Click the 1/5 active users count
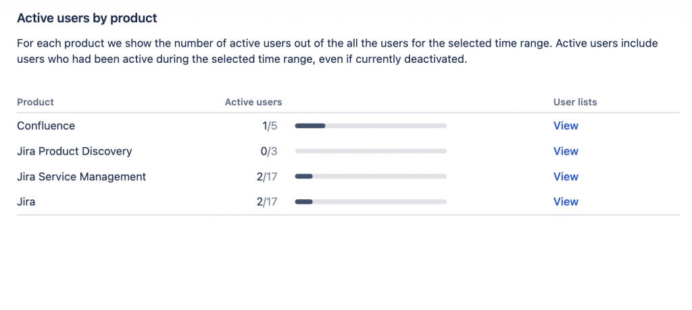692x310 pixels. click(x=269, y=126)
